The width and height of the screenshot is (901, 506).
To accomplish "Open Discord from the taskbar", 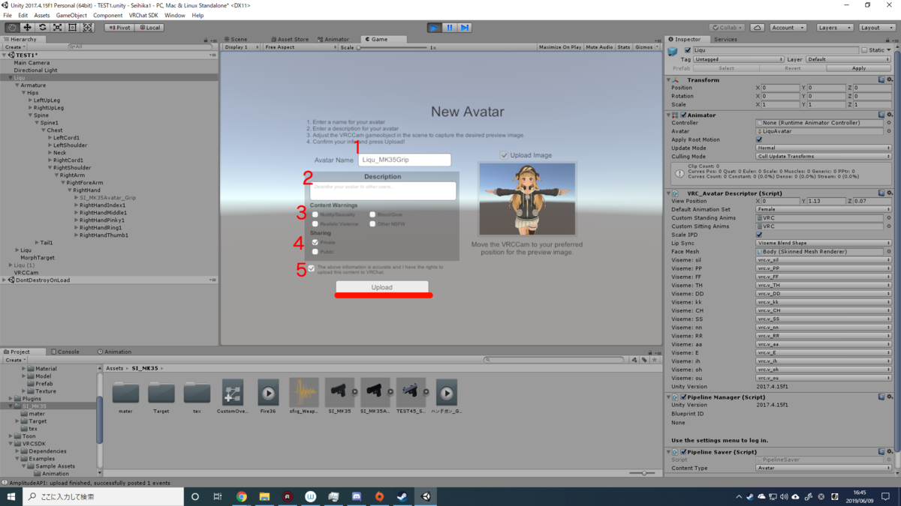I will click(357, 496).
